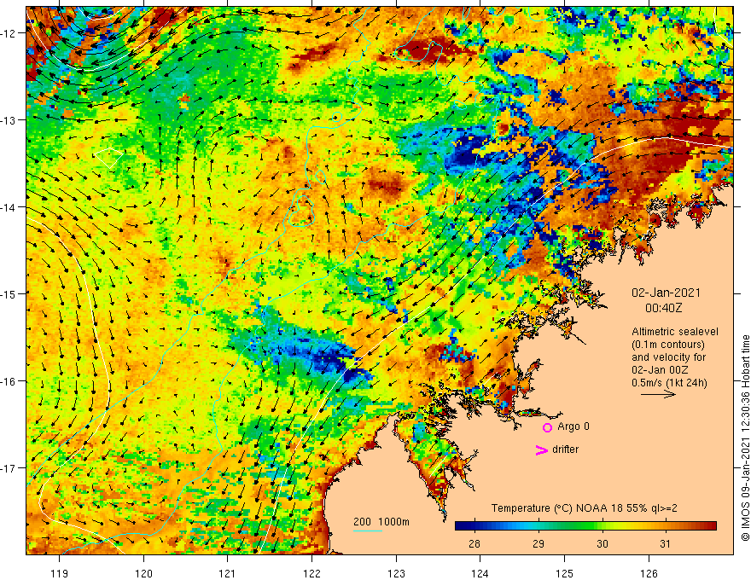
Task: Click the magenta Argo 0 circle marker
Action: pos(547,427)
